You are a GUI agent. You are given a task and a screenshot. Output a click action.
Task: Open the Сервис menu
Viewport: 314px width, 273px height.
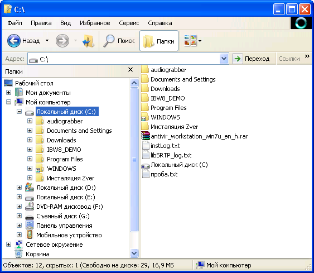tap(129, 23)
